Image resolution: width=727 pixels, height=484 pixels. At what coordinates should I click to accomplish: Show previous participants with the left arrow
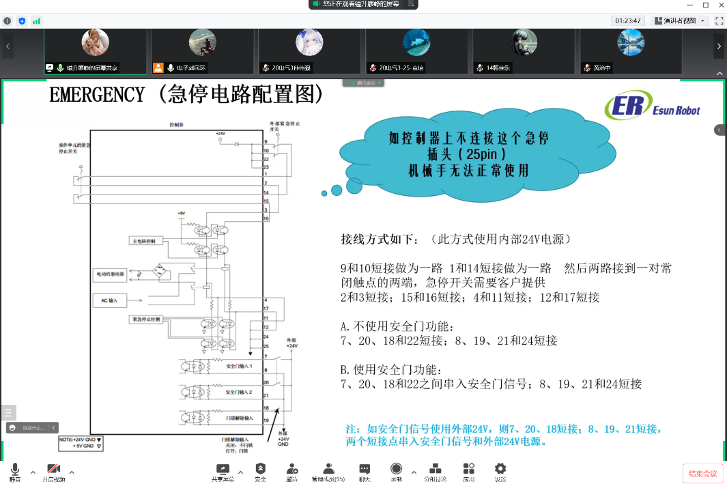(8, 46)
